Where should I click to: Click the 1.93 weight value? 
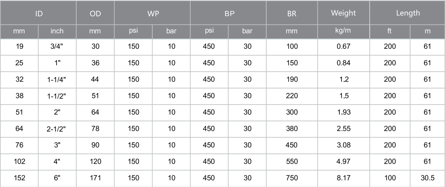pyautogui.click(x=344, y=112)
